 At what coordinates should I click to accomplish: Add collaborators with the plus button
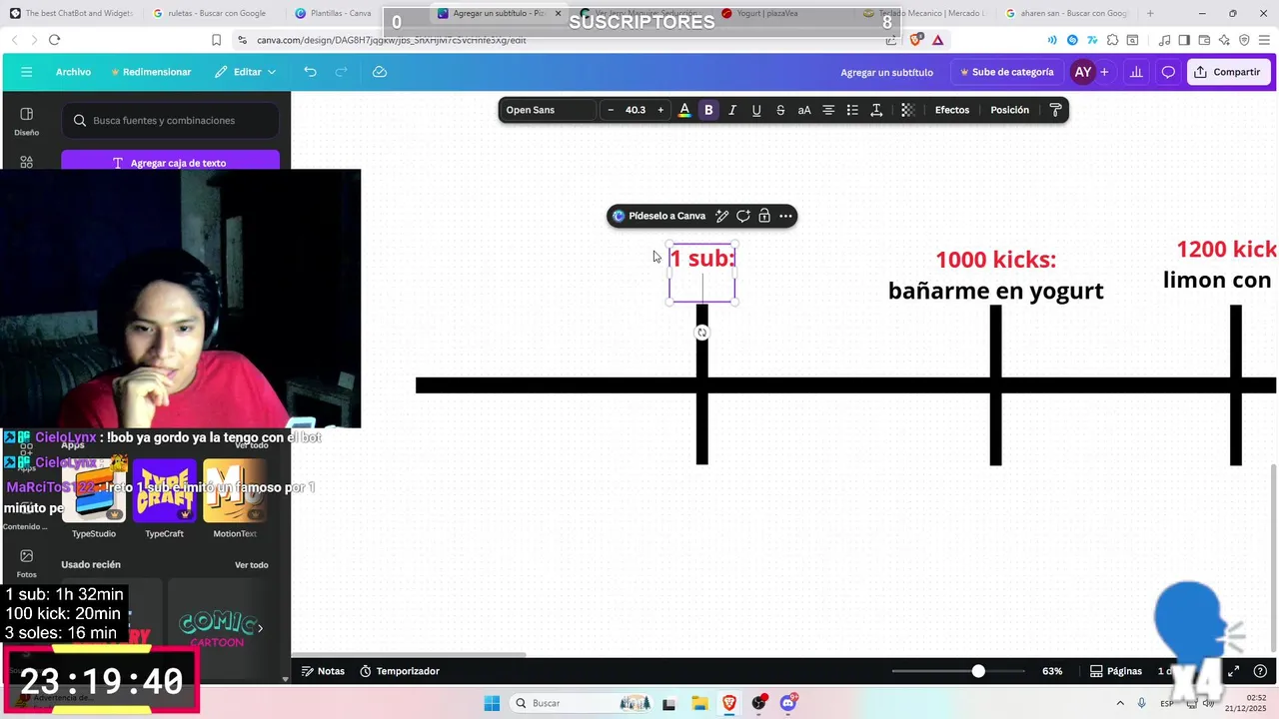point(1104,72)
